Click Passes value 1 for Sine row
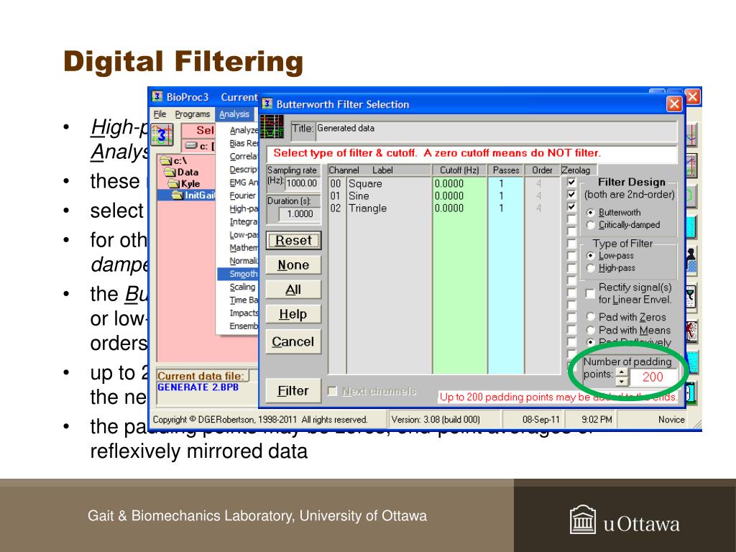This screenshot has height=552, width=736. click(501, 195)
